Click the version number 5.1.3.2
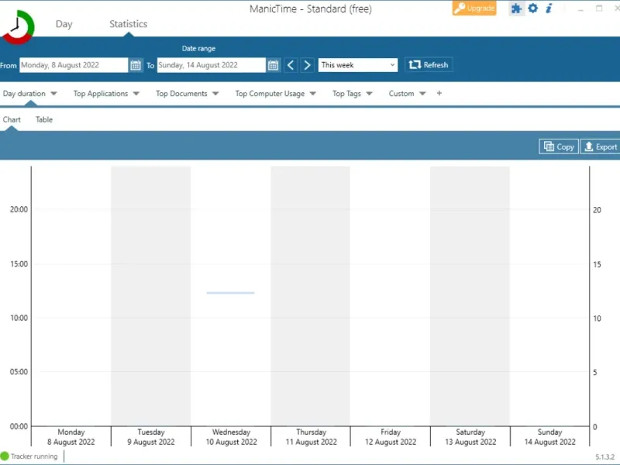Screen dimensions: 620x465 pyautogui.click(x=604, y=457)
